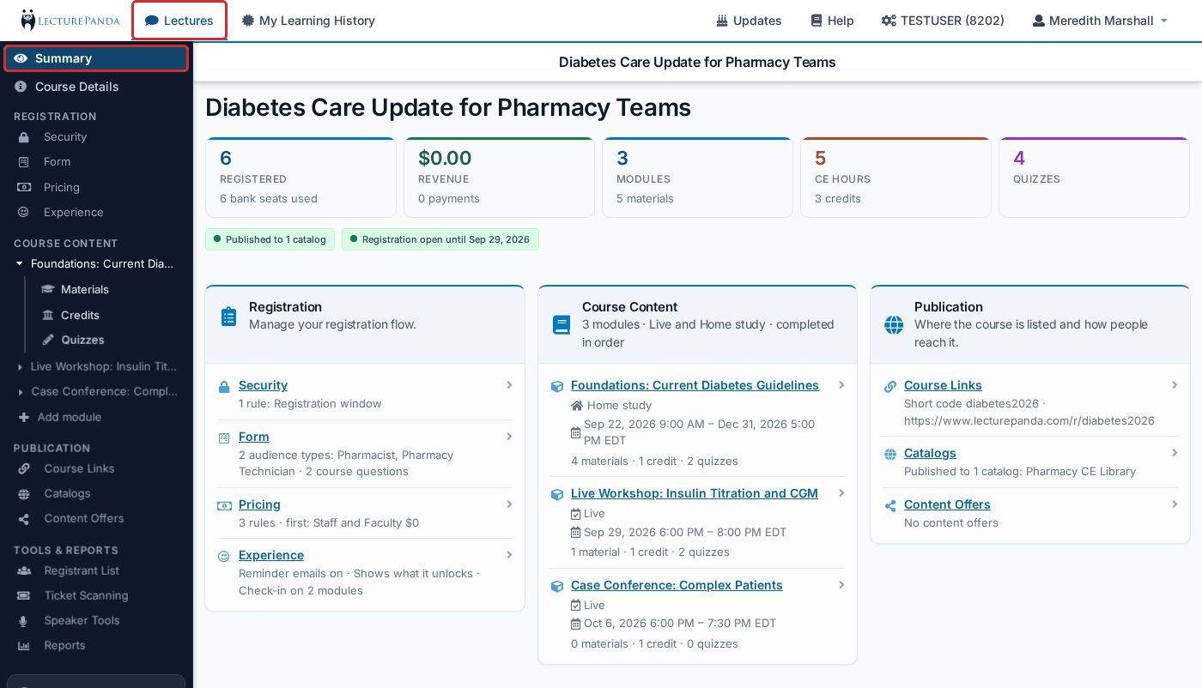Click the chevron on the Content Offers row
The height and width of the screenshot is (688, 1202).
tap(1175, 504)
